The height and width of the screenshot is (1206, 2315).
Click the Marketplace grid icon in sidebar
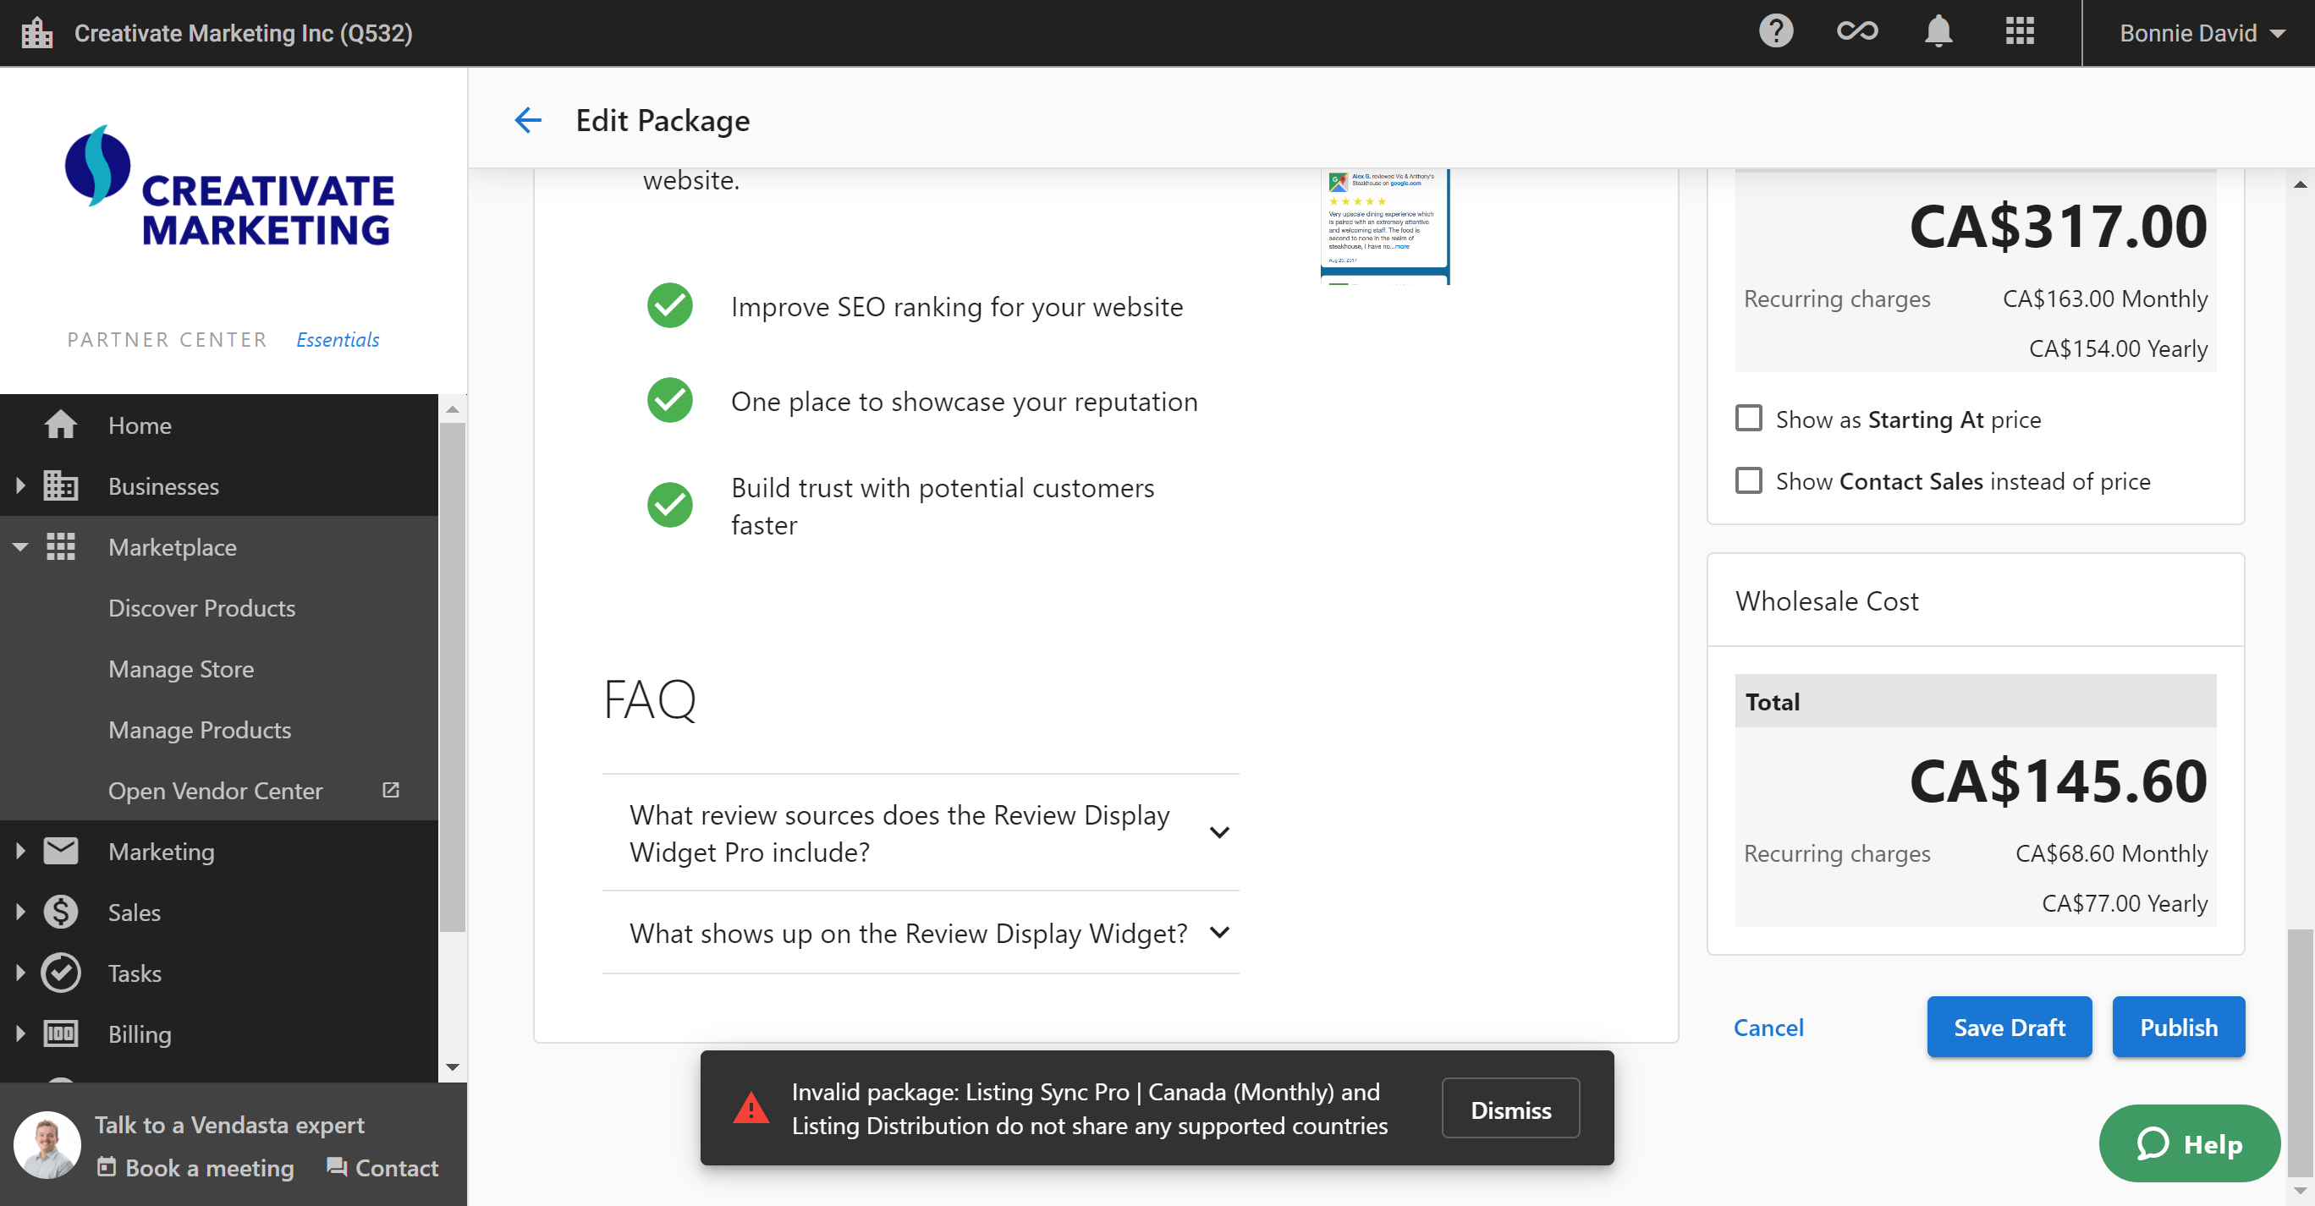pos(60,547)
